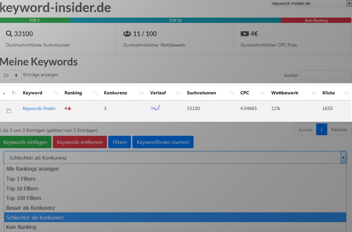This screenshot has height=232, width=352.
Task: Sort table by Klicks sort arrows
Action: 346,93
